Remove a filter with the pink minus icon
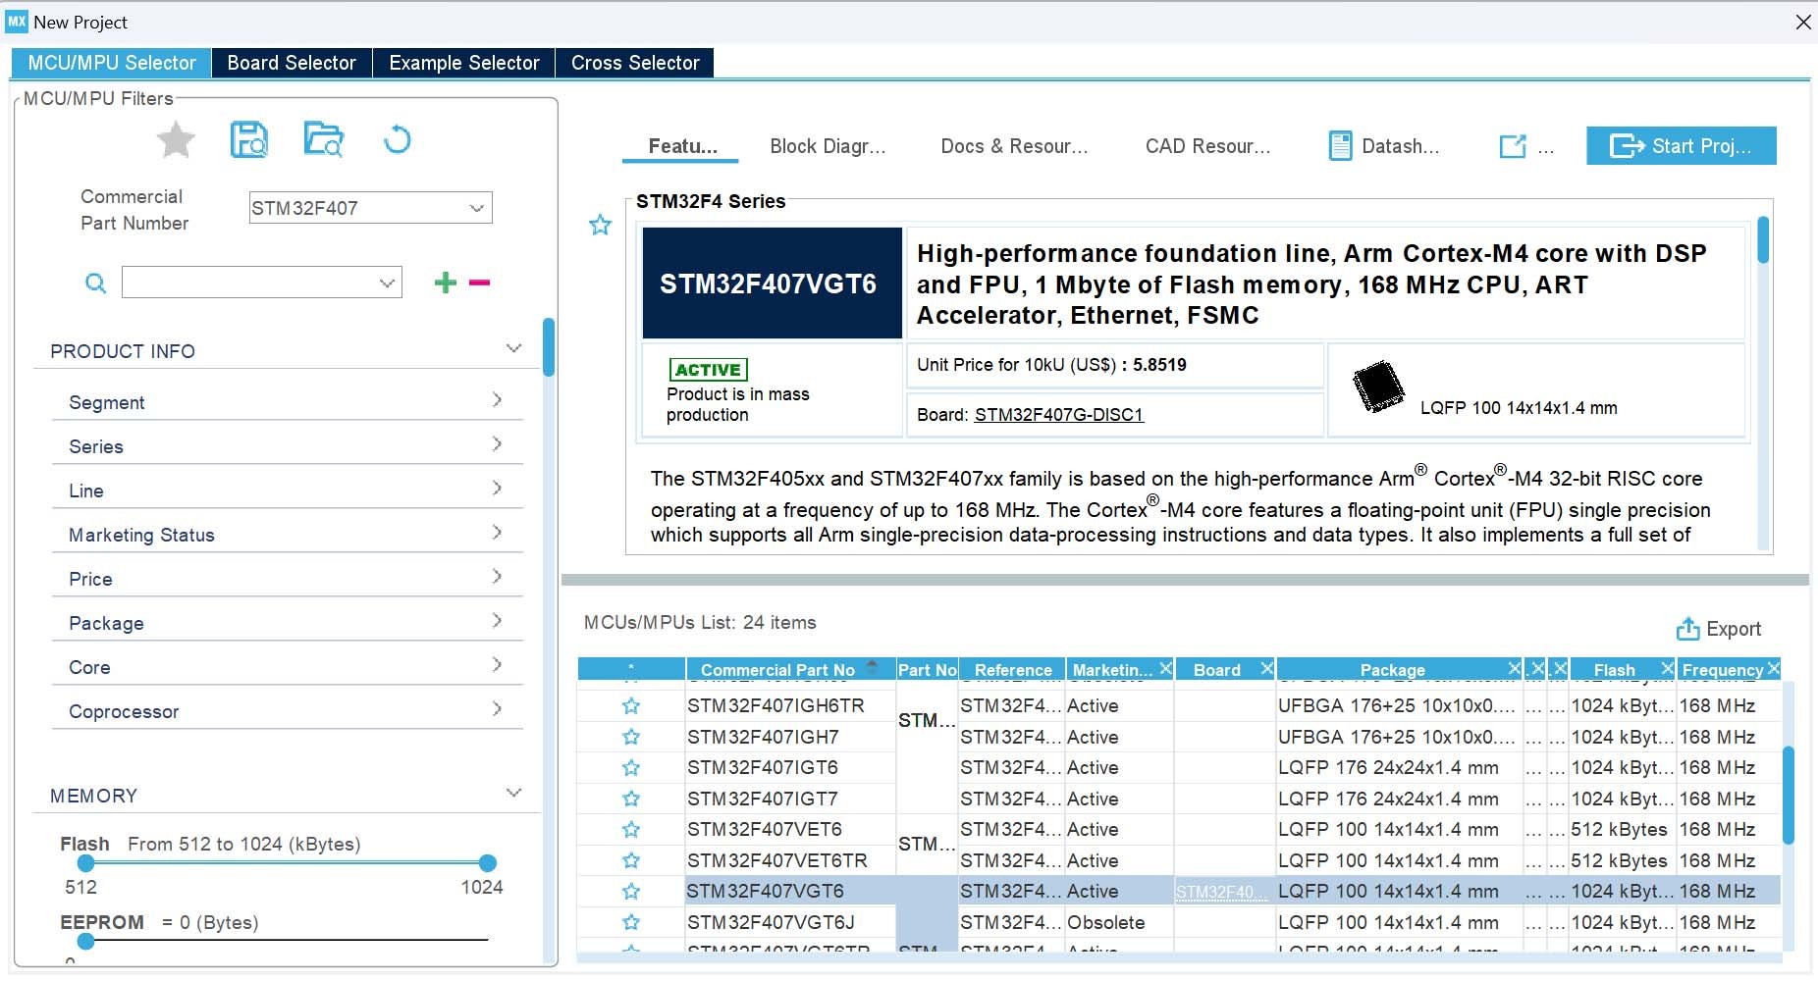The image size is (1818, 981). click(479, 283)
